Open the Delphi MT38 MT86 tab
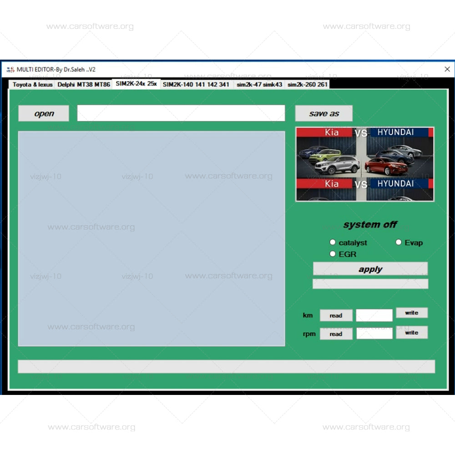This screenshot has height=455, width=455. tap(84, 85)
